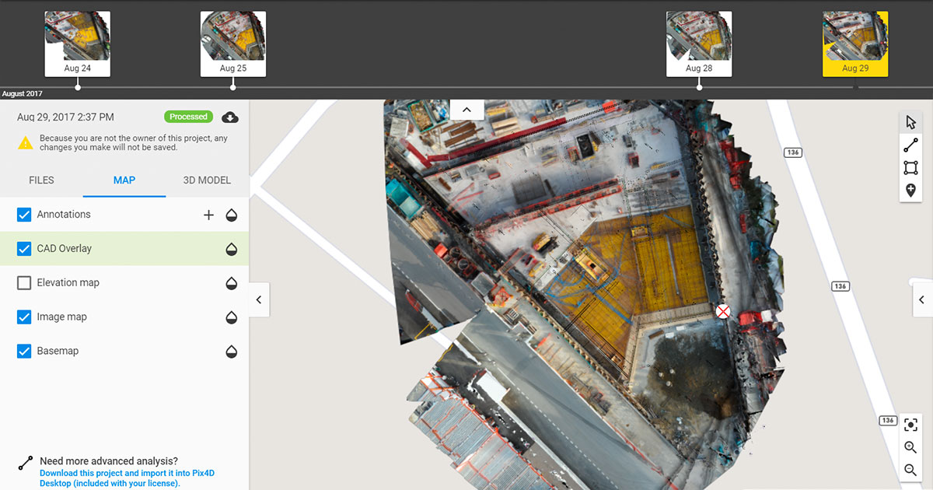Click the zoom in magnifier icon
This screenshot has width=933, height=490.
[x=910, y=447]
